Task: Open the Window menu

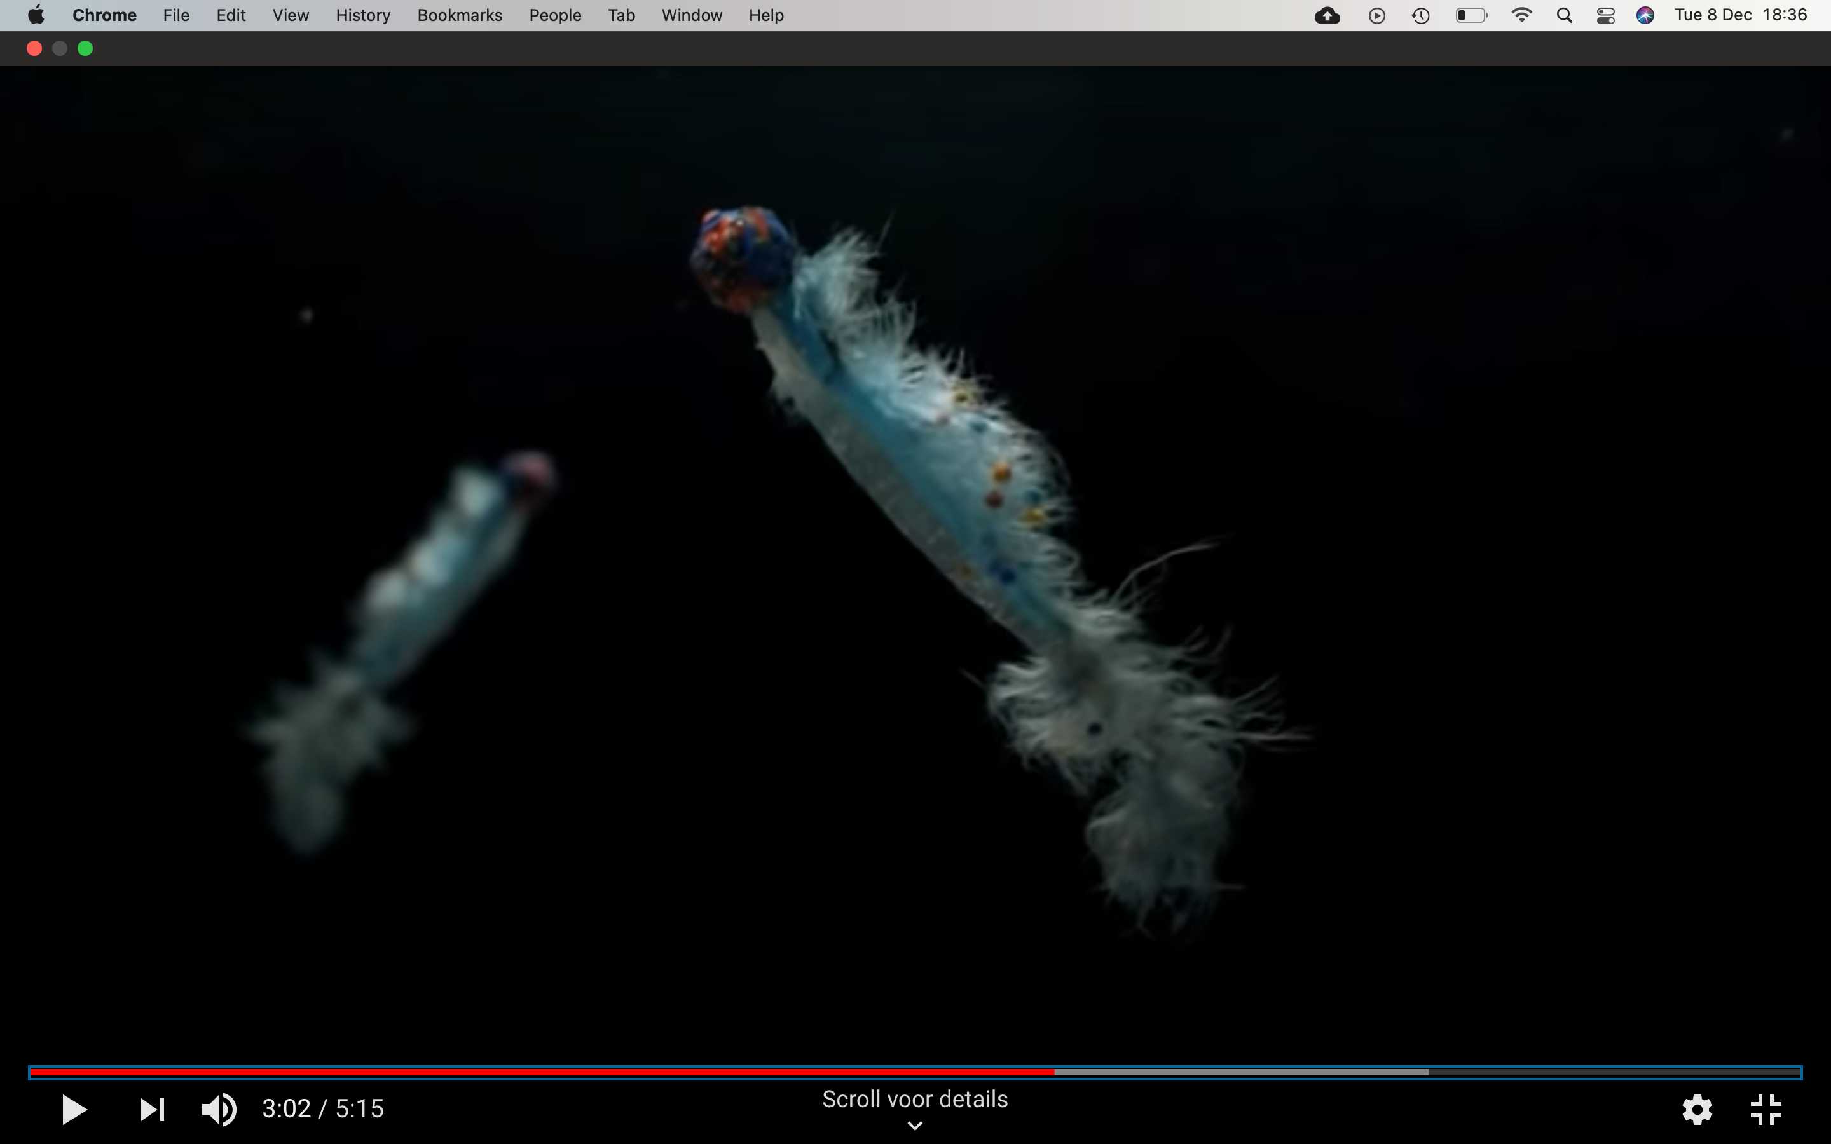Action: (x=692, y=15)
